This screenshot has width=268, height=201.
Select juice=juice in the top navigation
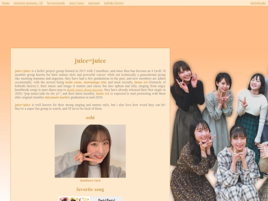(76, 3)
